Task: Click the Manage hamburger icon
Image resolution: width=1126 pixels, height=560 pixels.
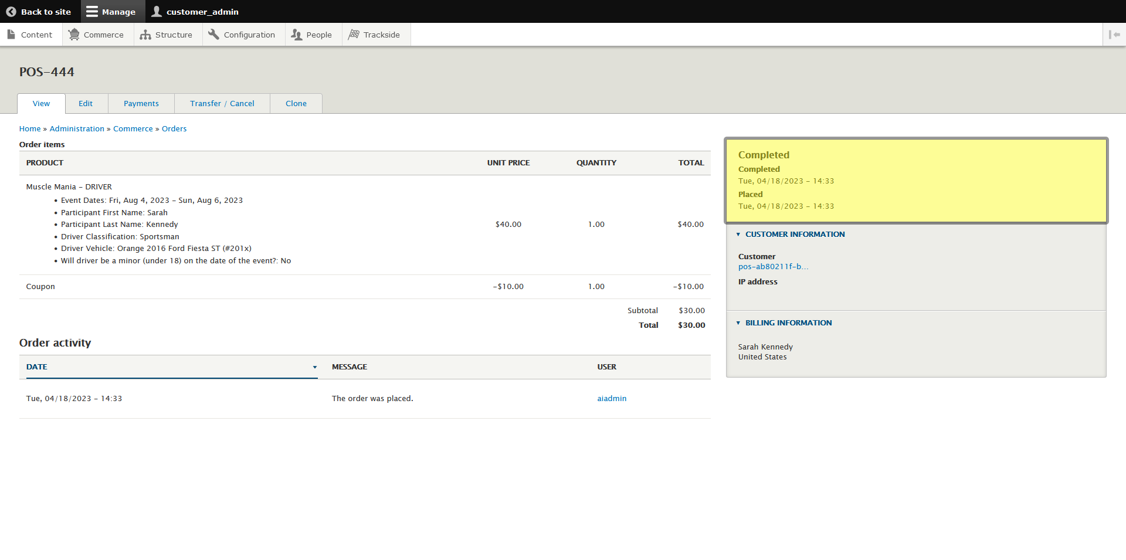Action: tap(92, 12)
